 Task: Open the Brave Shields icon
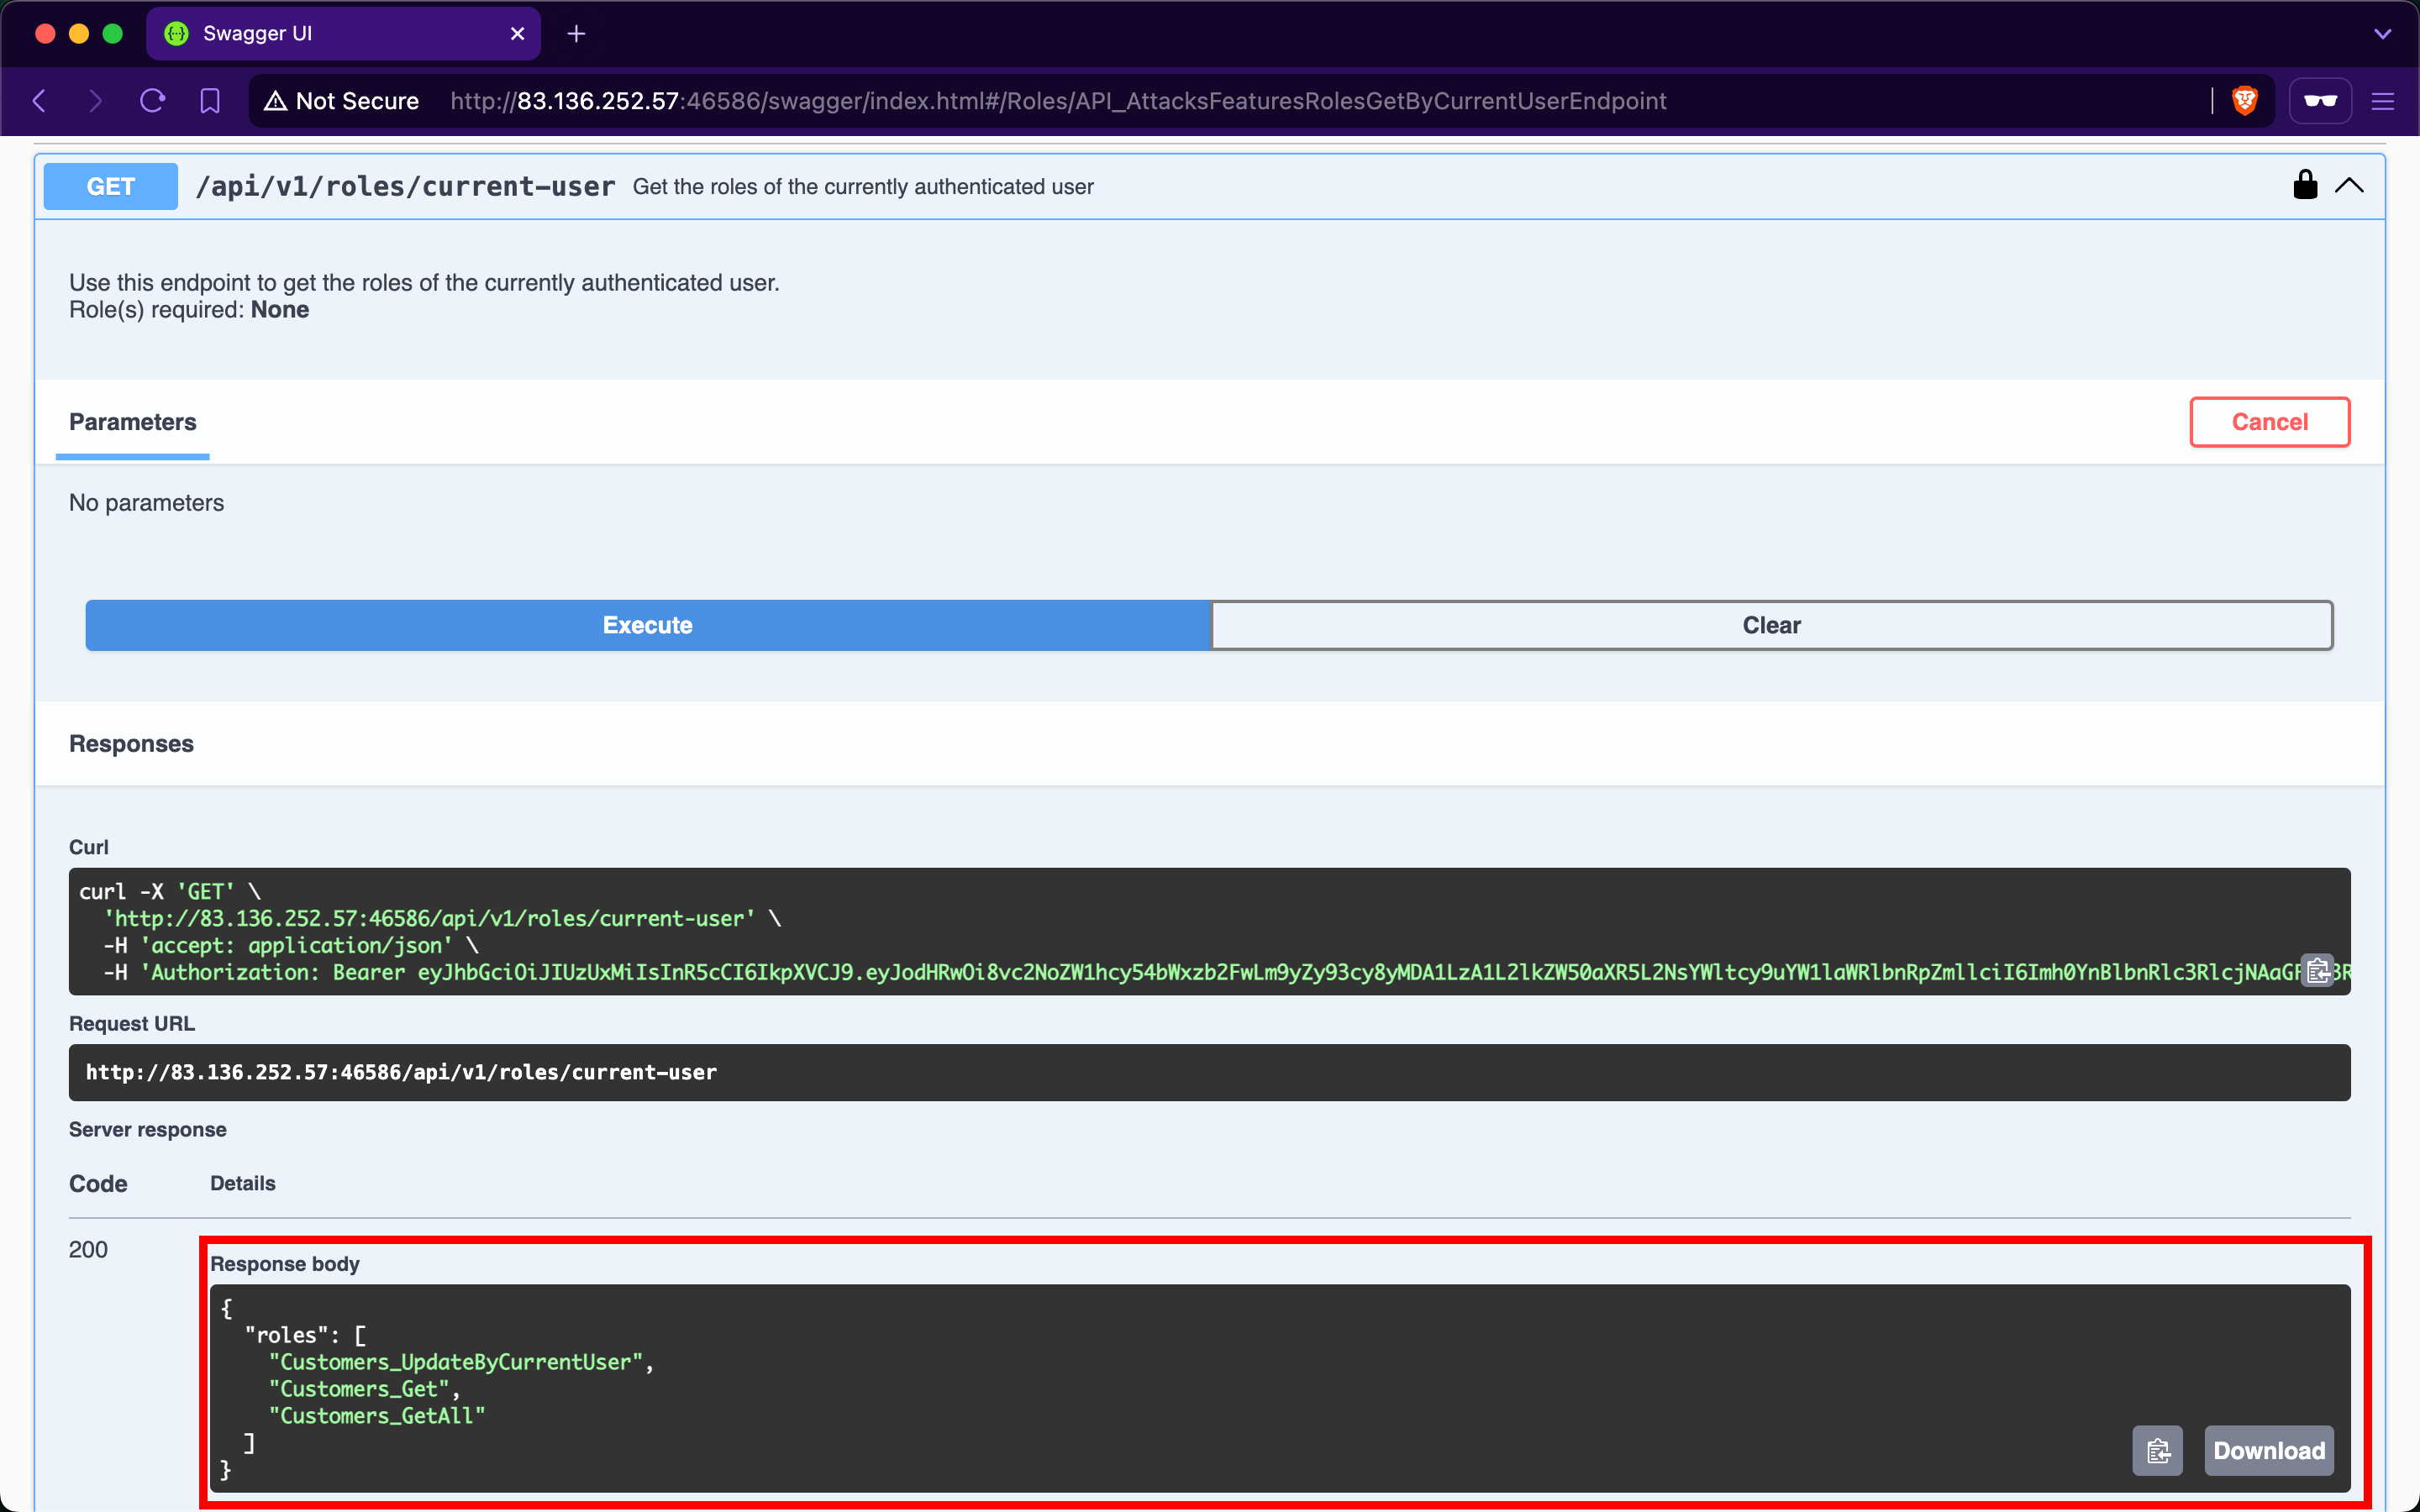[2245, 101]
